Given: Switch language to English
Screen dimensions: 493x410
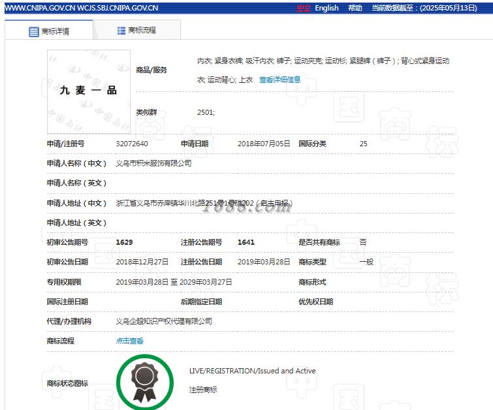Looking at the screenshot, I should [x=326, y=8].
